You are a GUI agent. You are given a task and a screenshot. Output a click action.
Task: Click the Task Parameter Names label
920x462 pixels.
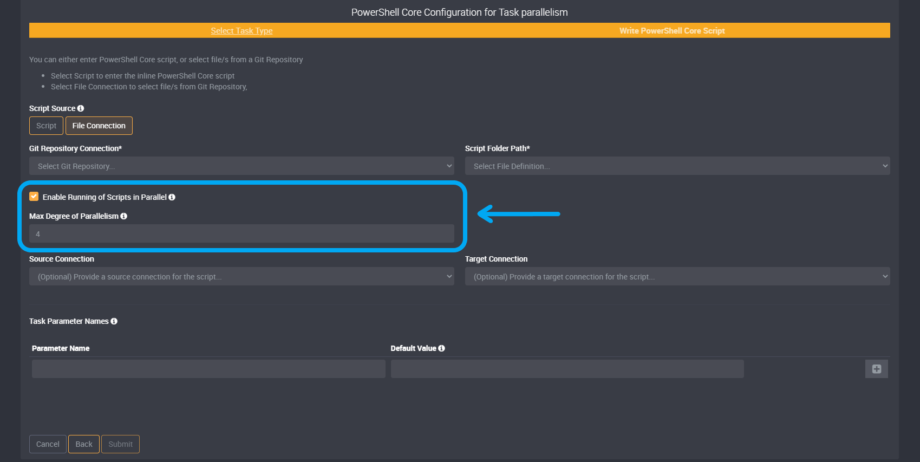click(x=69, y=321)
